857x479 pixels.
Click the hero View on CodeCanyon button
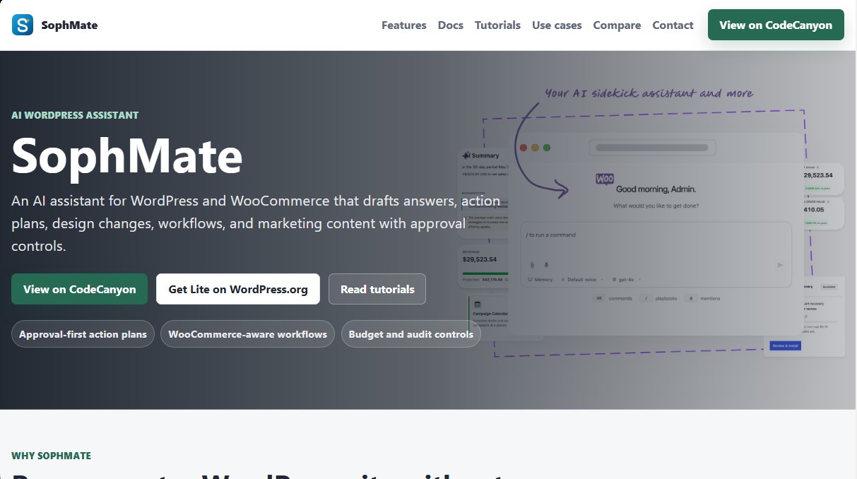click(x=79, y=289)
